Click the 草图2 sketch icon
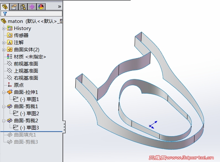Viewport: 220px width, 162px height. click(x=16, y=113)
